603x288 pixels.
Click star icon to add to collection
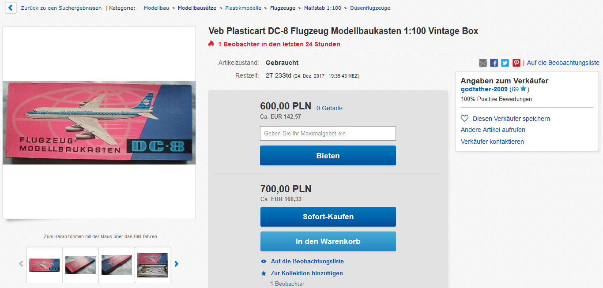264,273
